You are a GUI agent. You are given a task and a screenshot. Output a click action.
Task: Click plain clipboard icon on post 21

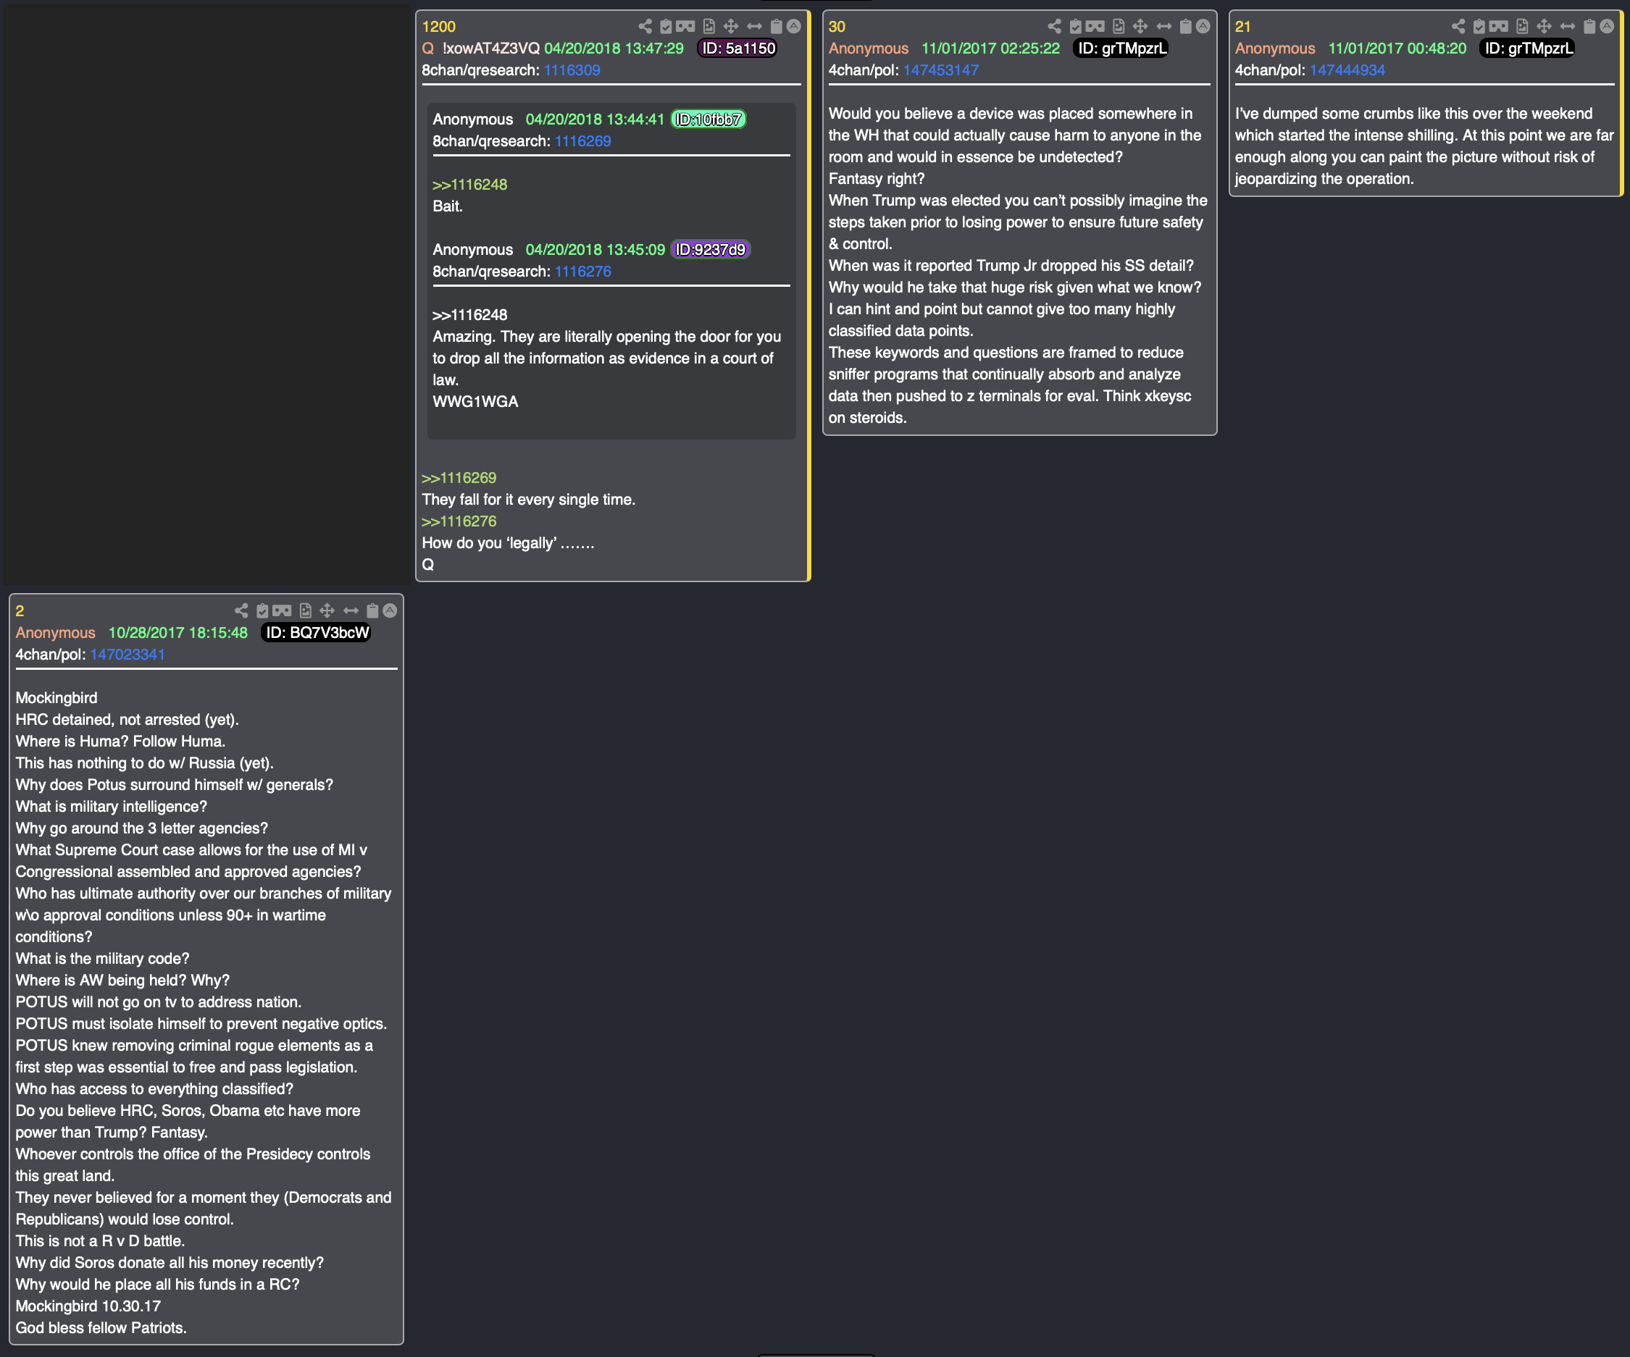(1589, 26)
